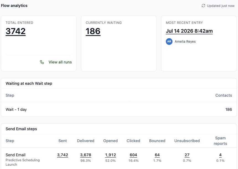Click the Unsubscribed column header
This screenshot has height=169, width=238.
point(187,141)
